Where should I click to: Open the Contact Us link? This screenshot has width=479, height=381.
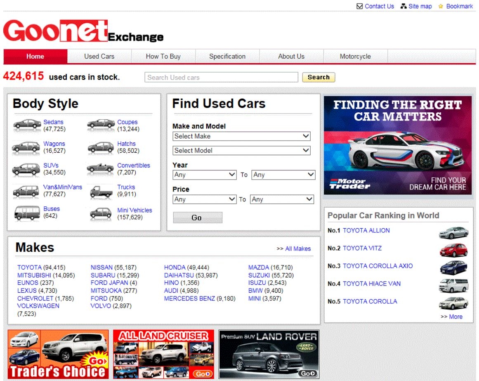pos(380,6)
